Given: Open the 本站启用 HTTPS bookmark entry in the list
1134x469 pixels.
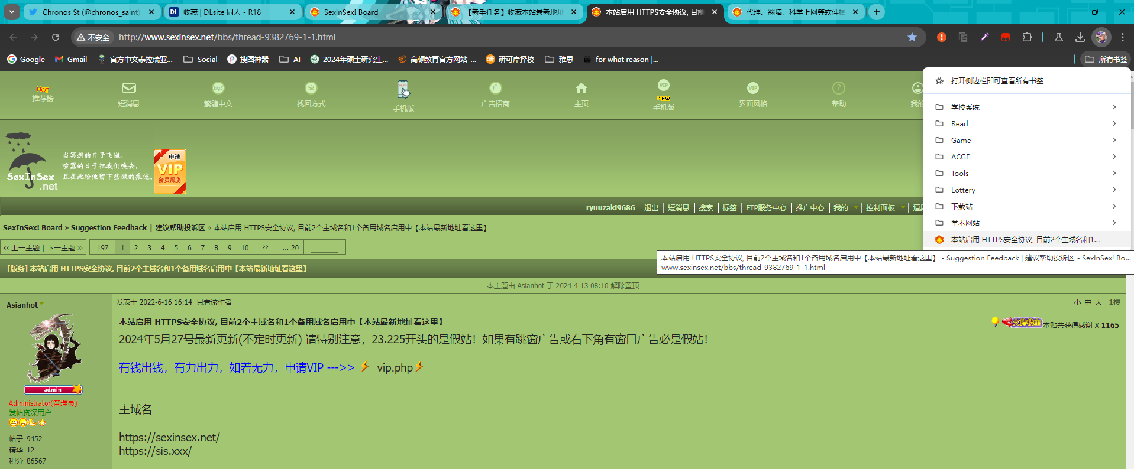Looking at the screenshot, I should (x=1027, y=239).
